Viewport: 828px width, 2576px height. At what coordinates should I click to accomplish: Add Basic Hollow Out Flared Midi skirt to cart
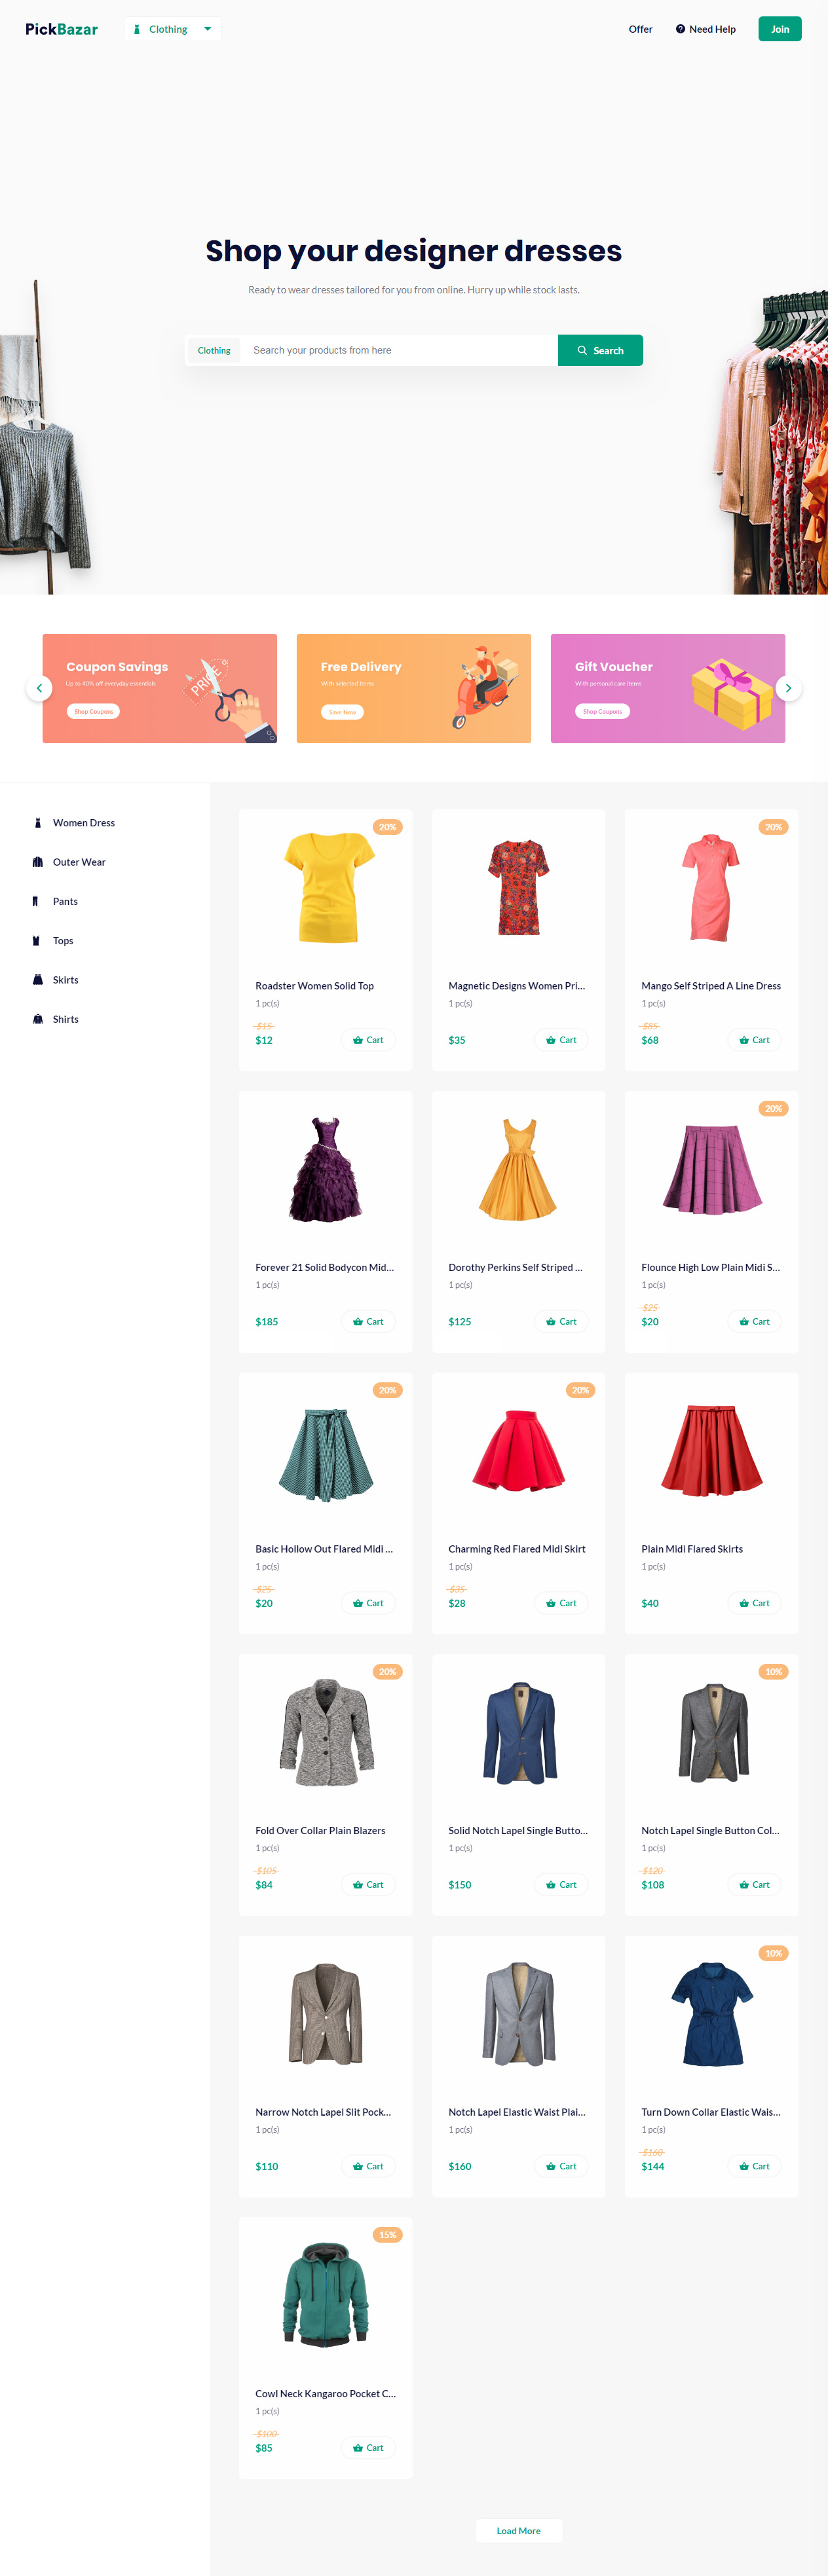(x=368, y=1603)
